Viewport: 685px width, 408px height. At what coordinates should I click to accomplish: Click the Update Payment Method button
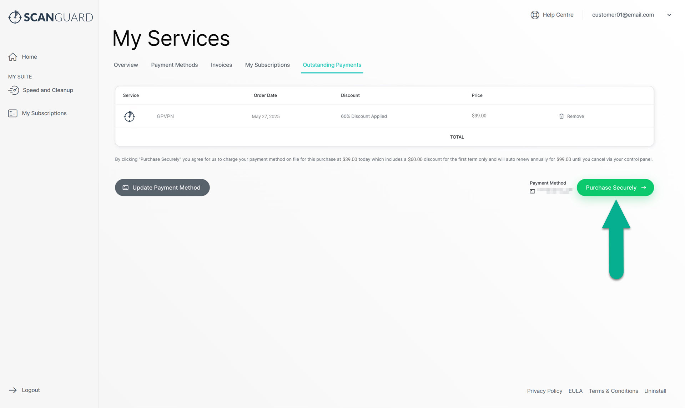tap(162, 188)
